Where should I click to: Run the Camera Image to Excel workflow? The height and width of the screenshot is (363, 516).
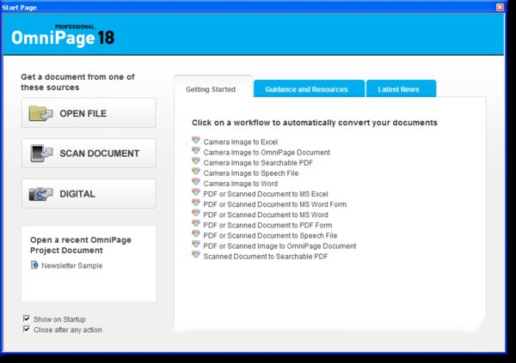click(x=241, y=142)
